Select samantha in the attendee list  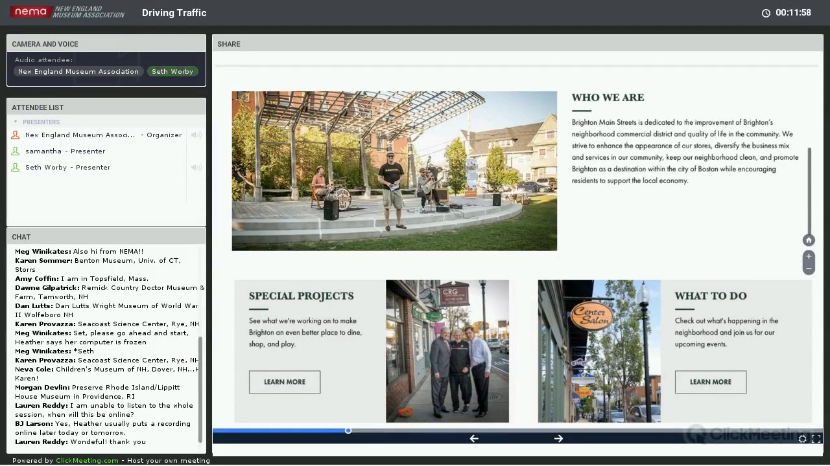[65, 151]
